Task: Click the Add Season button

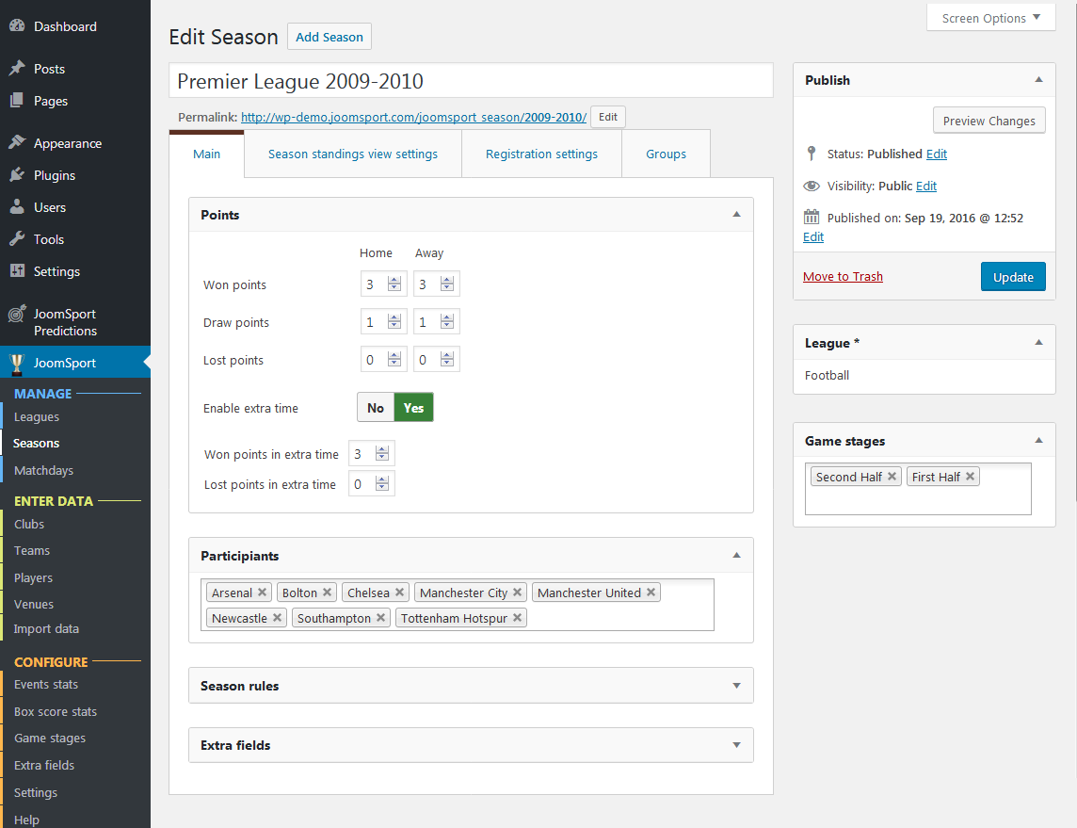Action: (x=329, y=37)
